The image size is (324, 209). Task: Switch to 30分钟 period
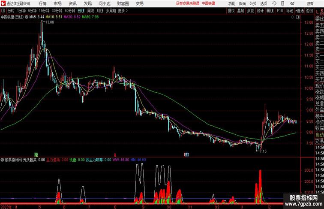(x=57, y=11)
